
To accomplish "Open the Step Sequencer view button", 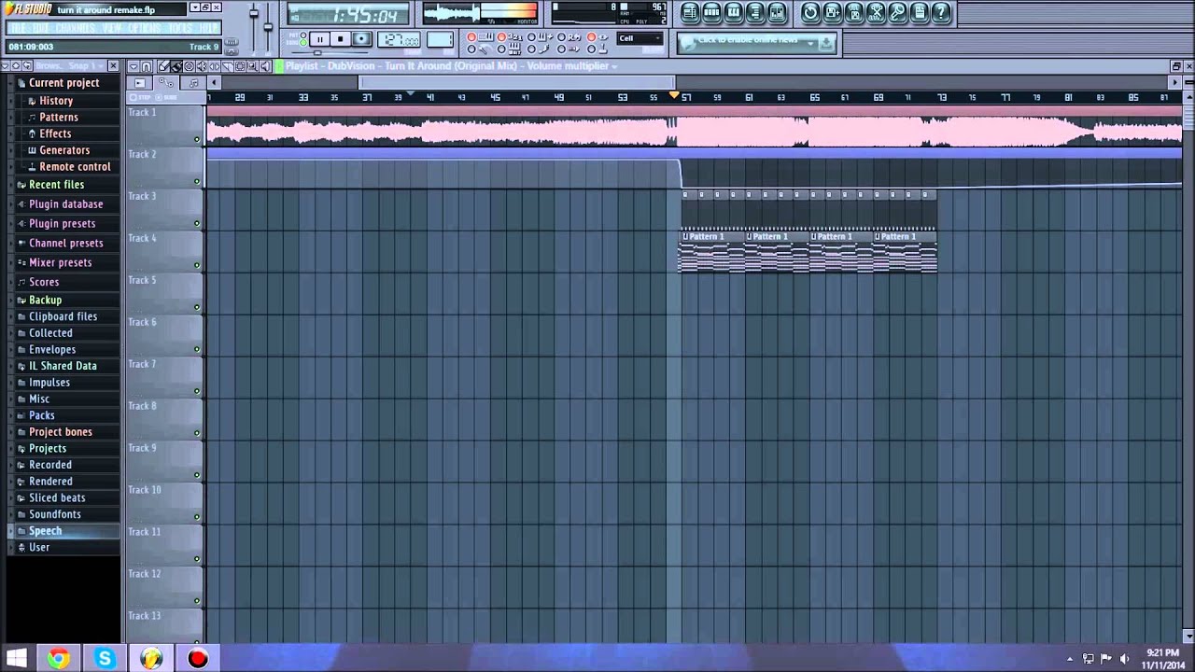I will click(x=711, y=12).
